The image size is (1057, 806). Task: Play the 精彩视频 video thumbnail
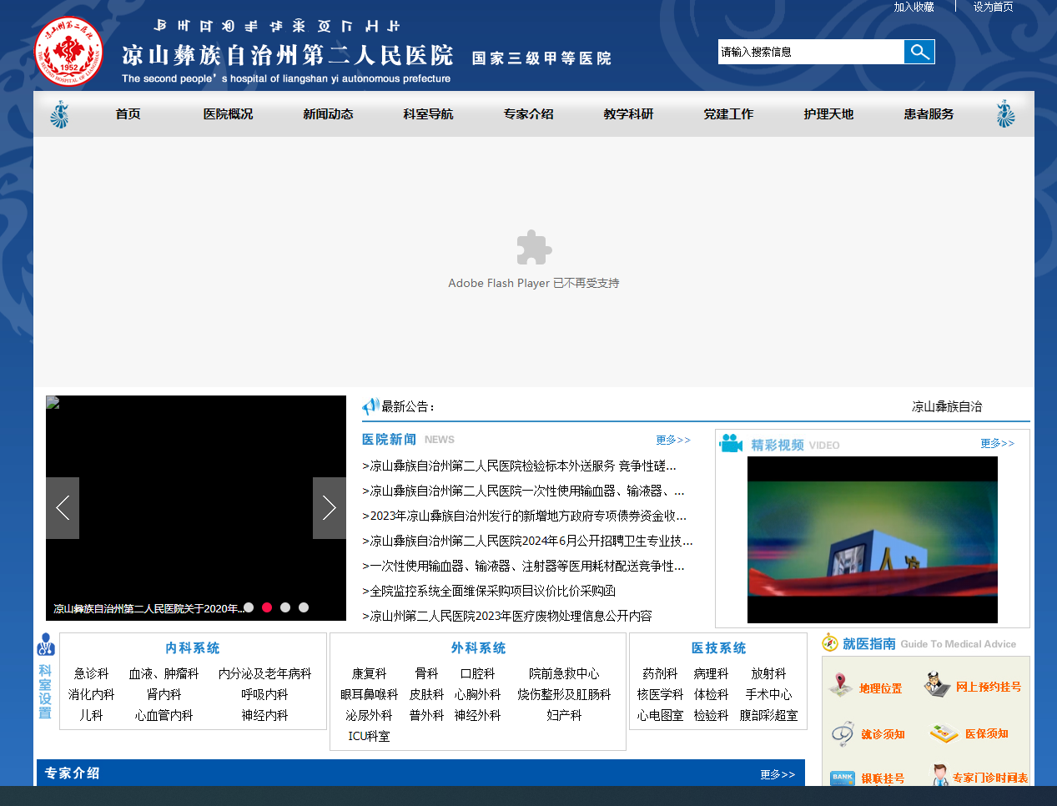click(873, 540)
